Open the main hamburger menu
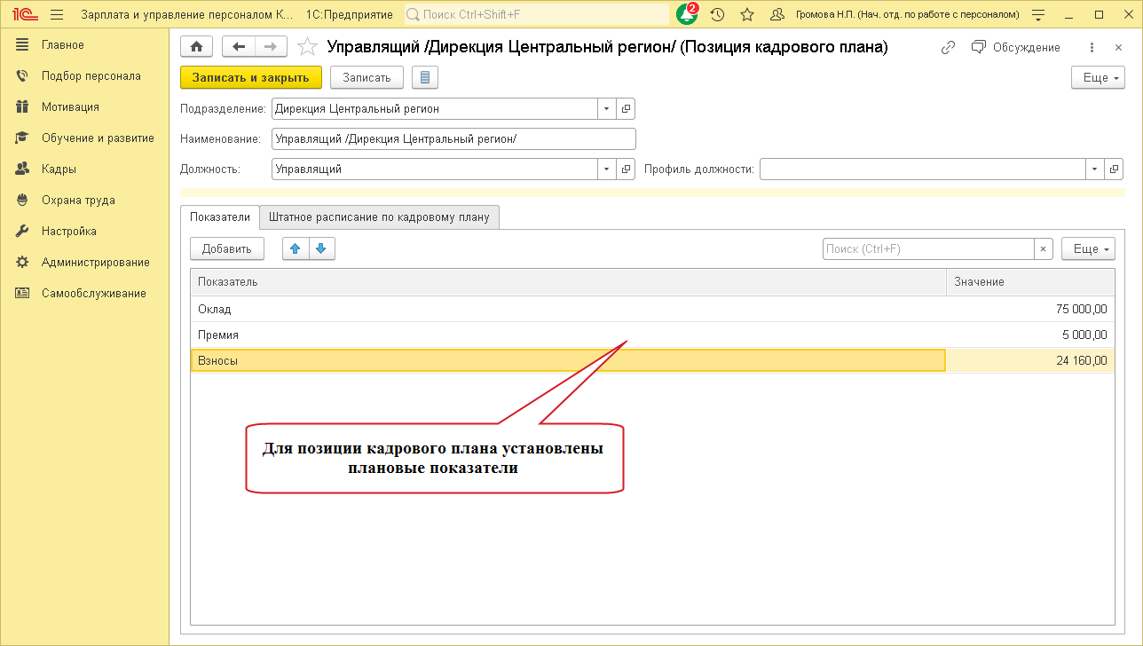1143x646 pixels. coord(57,15)
